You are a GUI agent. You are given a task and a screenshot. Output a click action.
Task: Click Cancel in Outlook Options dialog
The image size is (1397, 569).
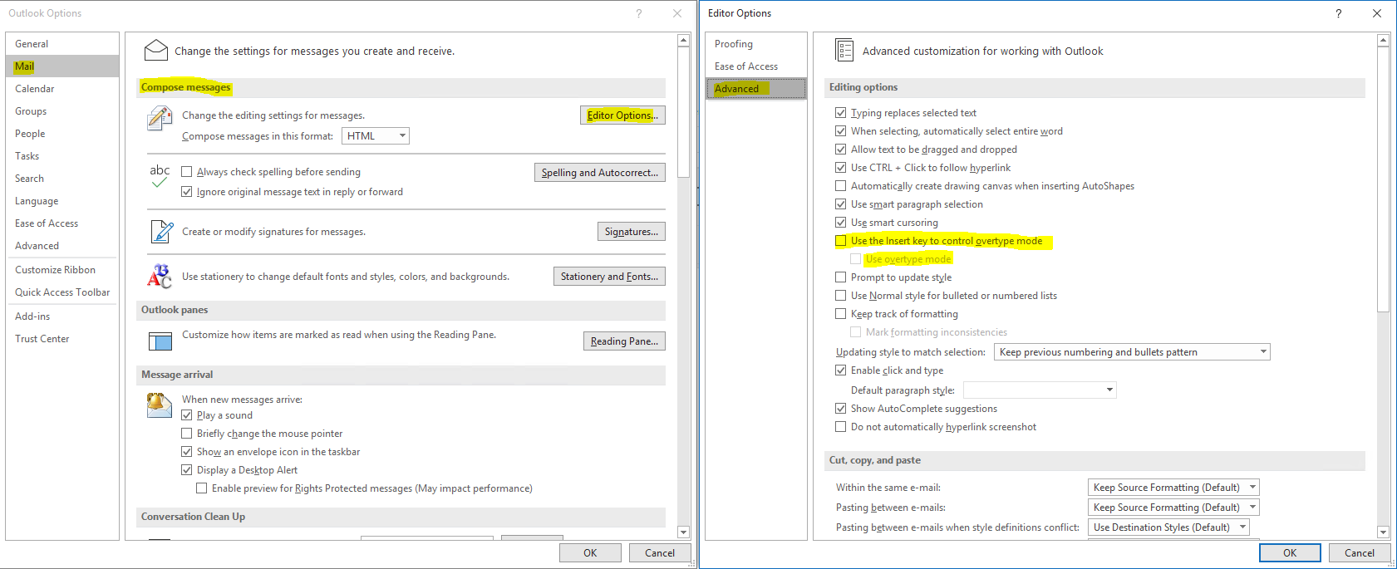point(660,553)
